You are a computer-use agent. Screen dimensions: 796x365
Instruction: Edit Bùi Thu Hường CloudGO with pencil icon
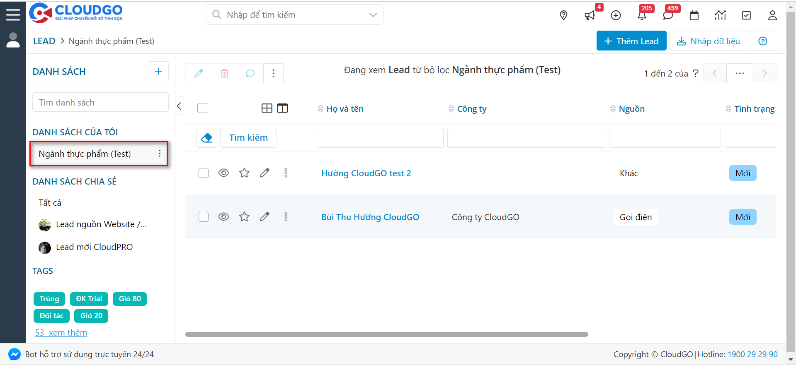[x=265, y=217]
